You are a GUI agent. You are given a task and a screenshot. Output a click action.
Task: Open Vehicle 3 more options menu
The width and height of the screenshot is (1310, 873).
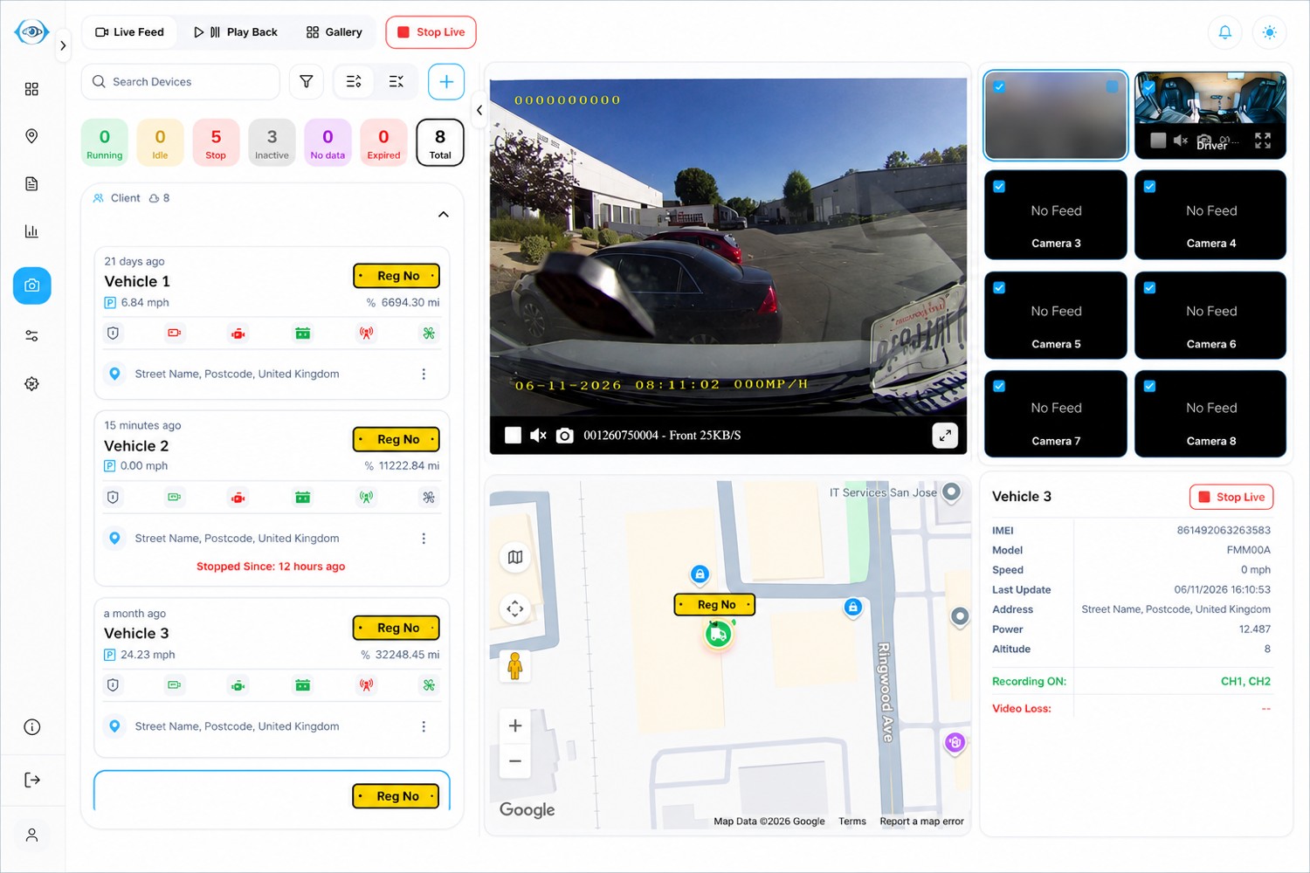click(424, 726)
